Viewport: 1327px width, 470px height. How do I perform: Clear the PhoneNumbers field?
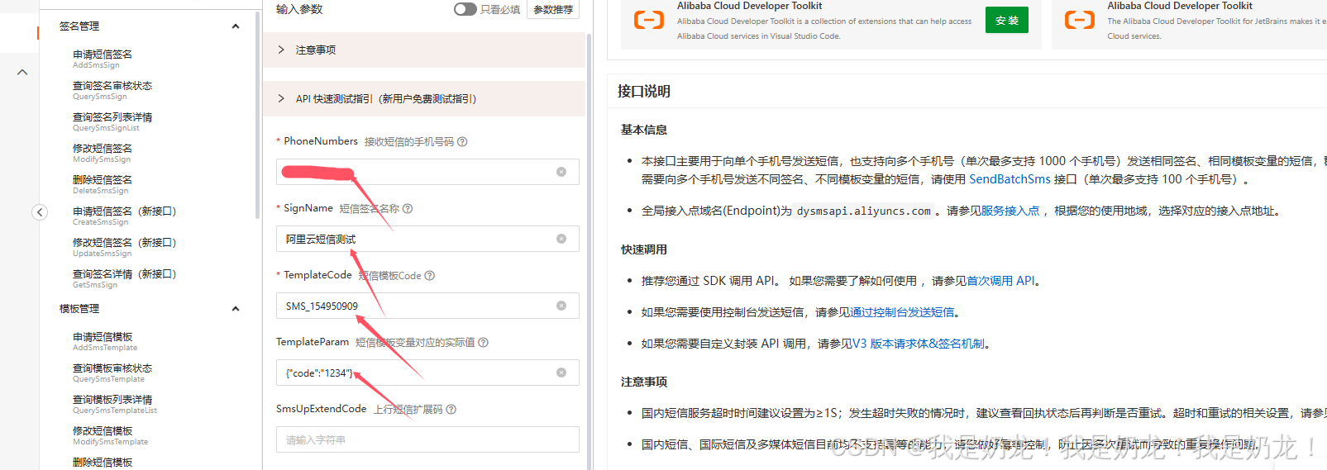pos(561,172)
